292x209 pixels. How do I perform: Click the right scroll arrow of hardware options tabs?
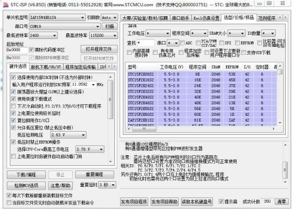point(114,66)
